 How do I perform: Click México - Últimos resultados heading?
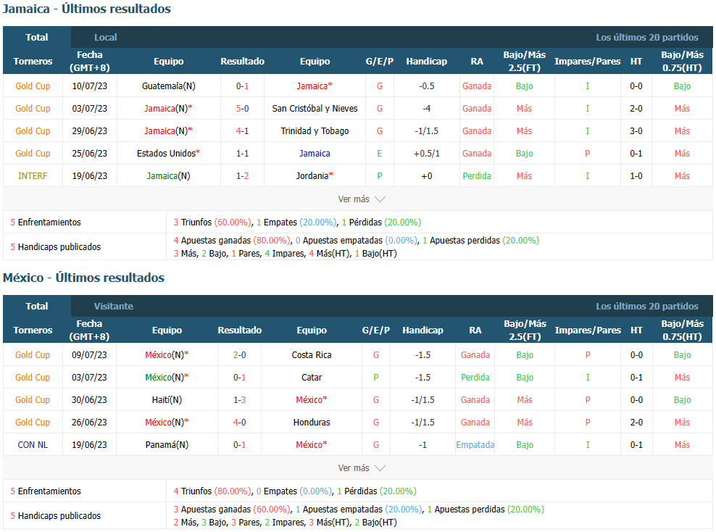click(83, 278)
